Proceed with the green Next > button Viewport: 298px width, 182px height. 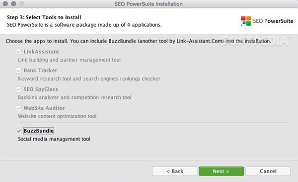(x=221, y=171)
